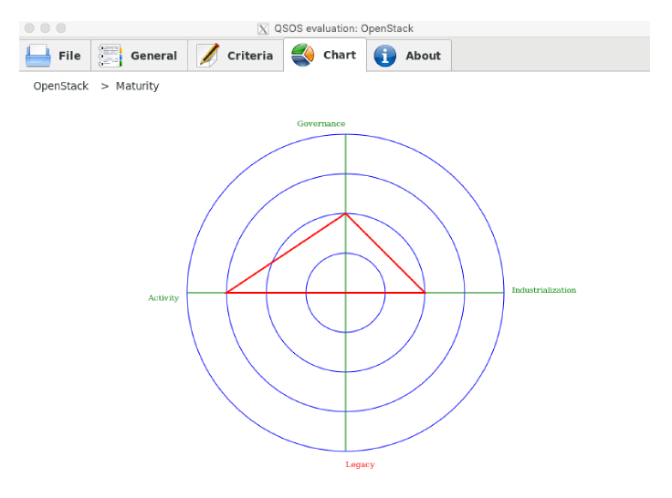672x498 pixels.
Task: Open the Criteria tab
Action: (236, 56)
